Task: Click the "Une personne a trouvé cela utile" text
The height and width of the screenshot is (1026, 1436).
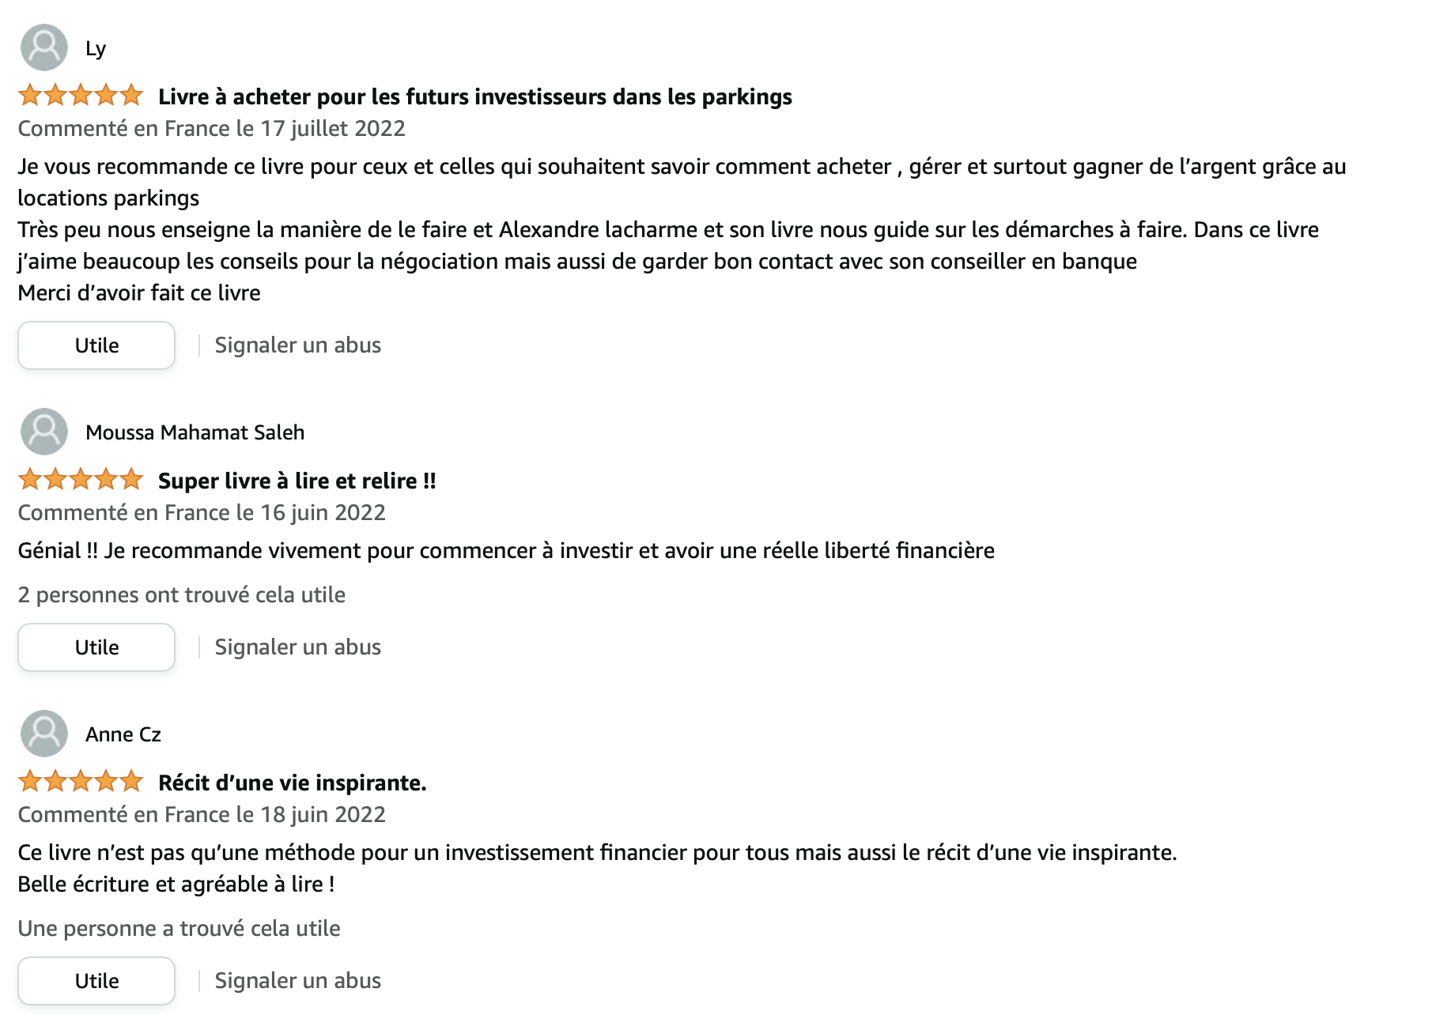Action: [179, 928]
